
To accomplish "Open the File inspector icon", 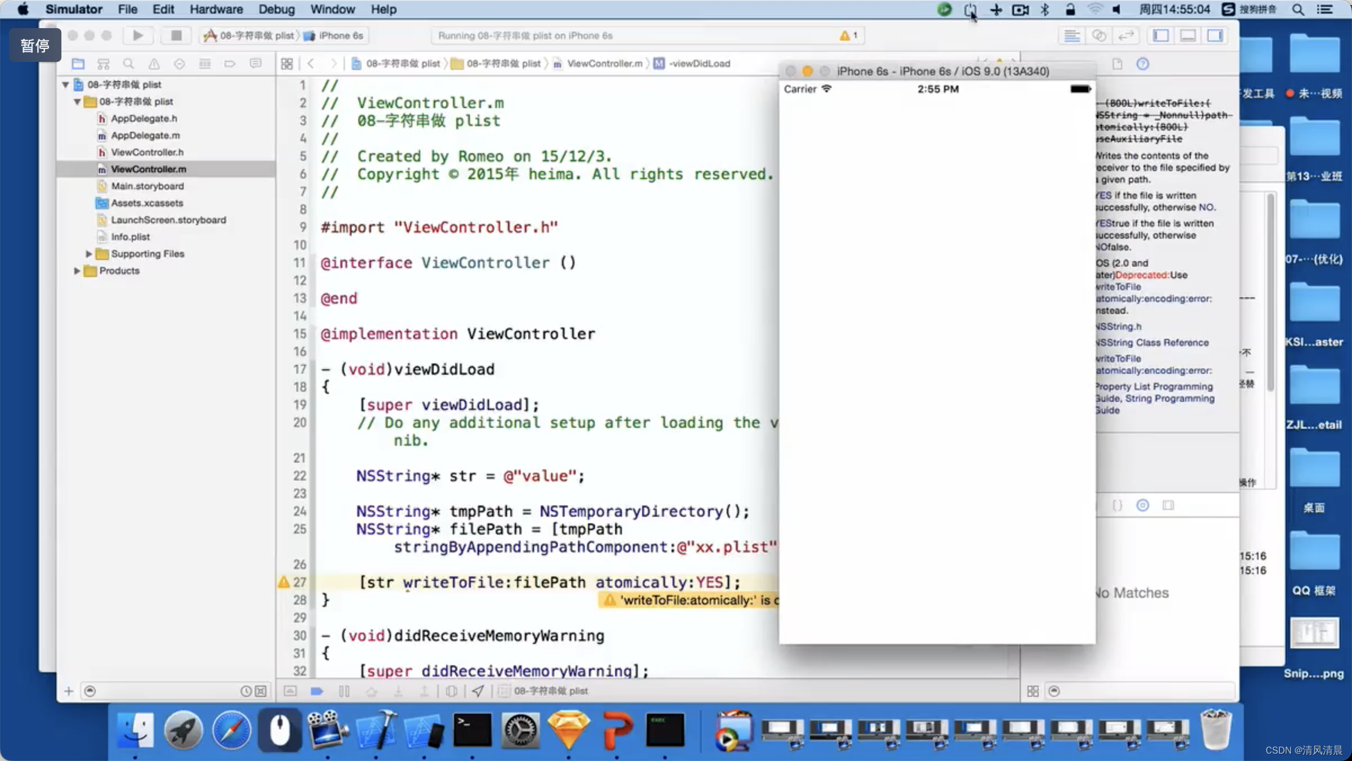I will click(1117, 64).
